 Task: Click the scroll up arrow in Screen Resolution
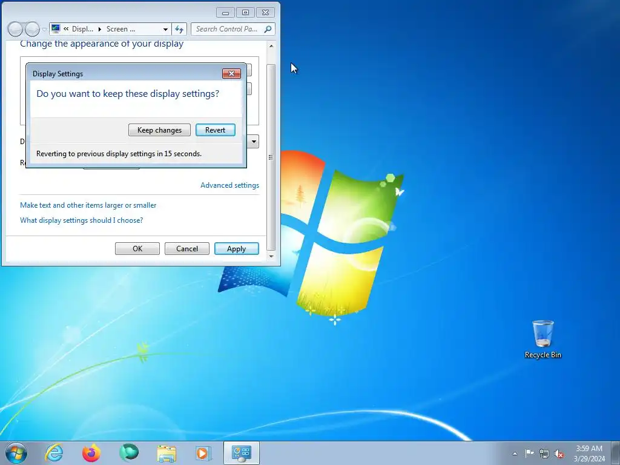tap(271, 46)
